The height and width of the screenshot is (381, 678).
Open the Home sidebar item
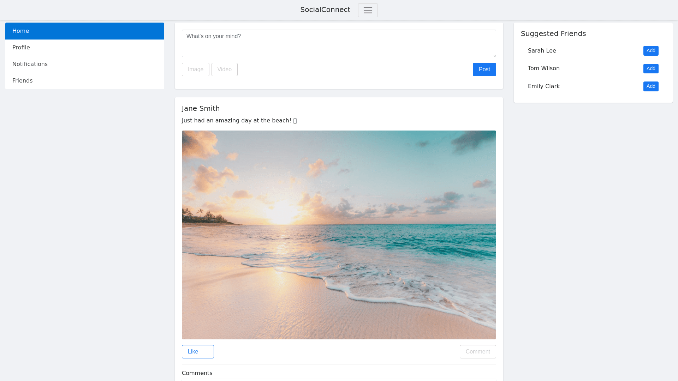pyautogui.click(x=84, y=31)
